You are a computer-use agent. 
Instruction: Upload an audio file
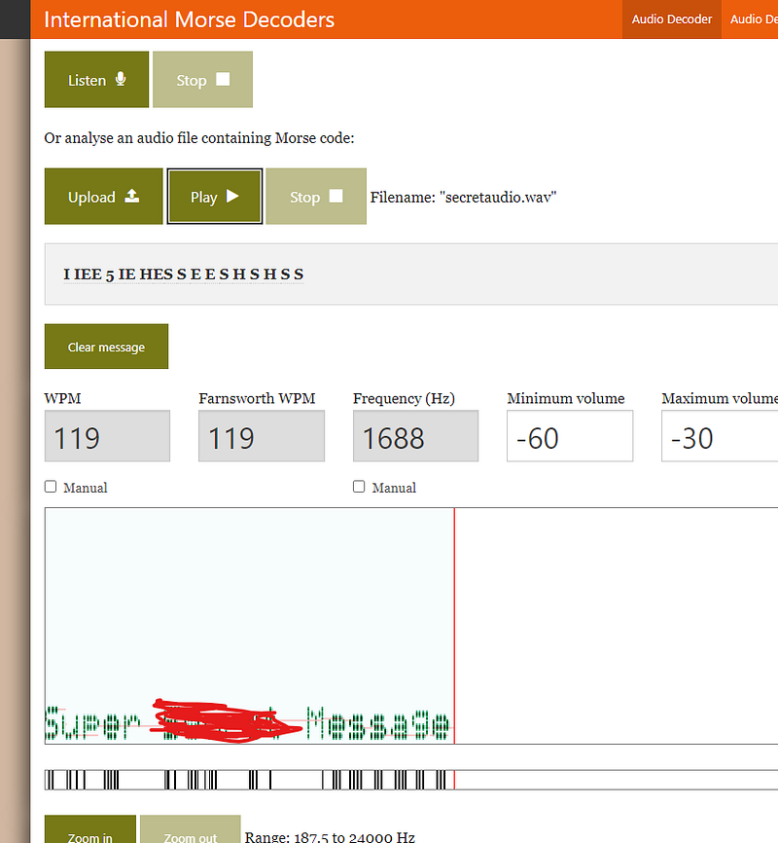click(104, 197)
